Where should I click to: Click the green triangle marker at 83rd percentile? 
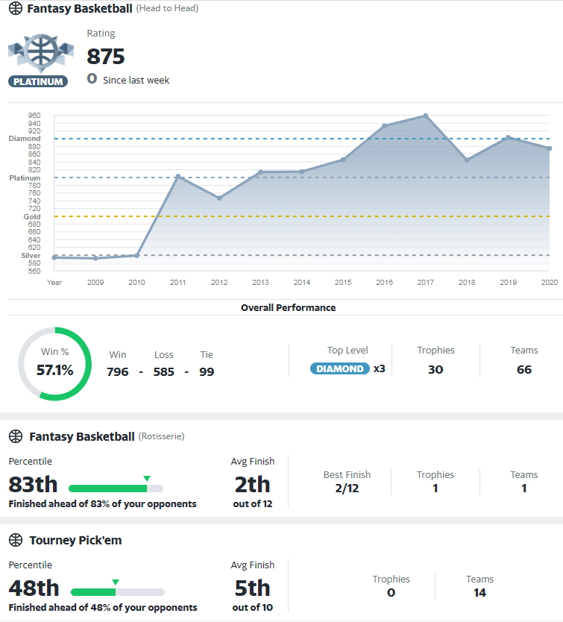[x=147, y=478]
